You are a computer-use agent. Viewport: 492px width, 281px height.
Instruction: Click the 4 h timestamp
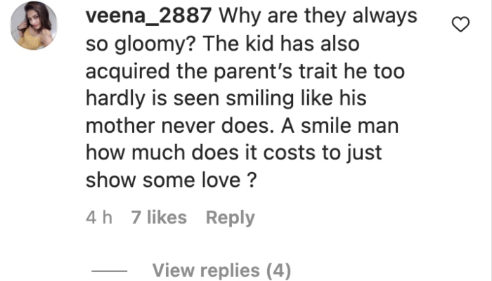tap(98, 218)
